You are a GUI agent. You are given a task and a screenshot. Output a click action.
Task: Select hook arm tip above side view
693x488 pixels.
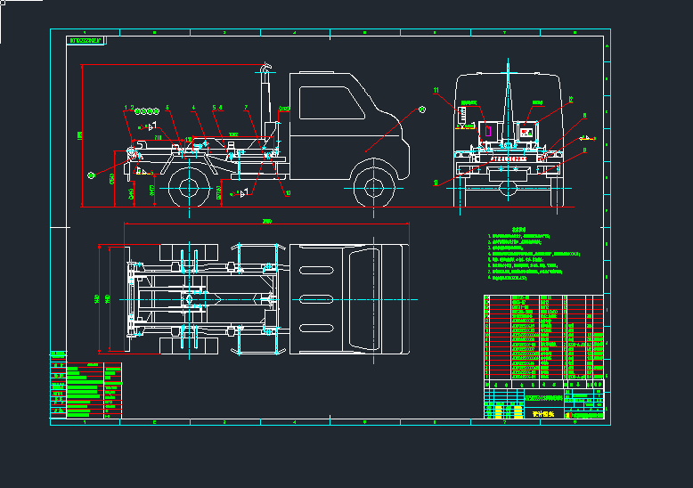(x=264, y=66)
